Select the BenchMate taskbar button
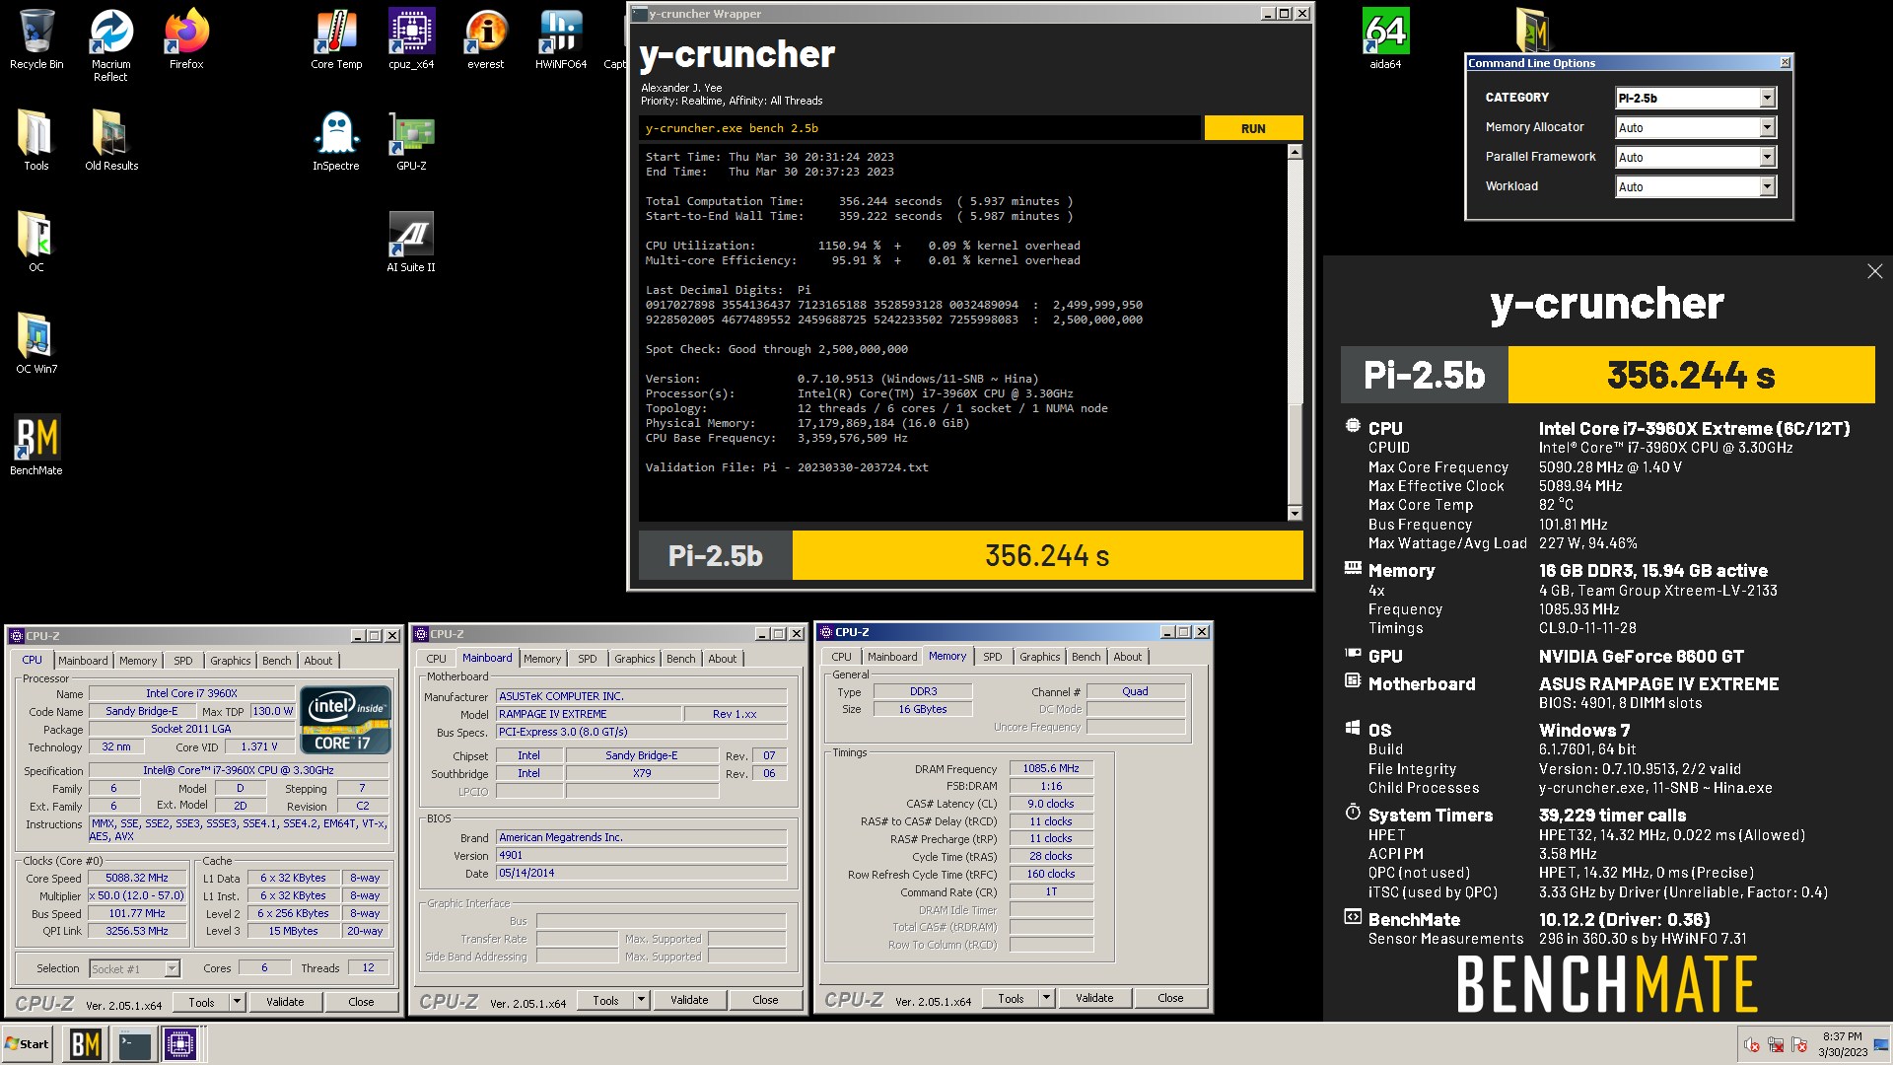This screenshot has width=1893, height=1065. pyautogui.click(x=86, y=1044)
